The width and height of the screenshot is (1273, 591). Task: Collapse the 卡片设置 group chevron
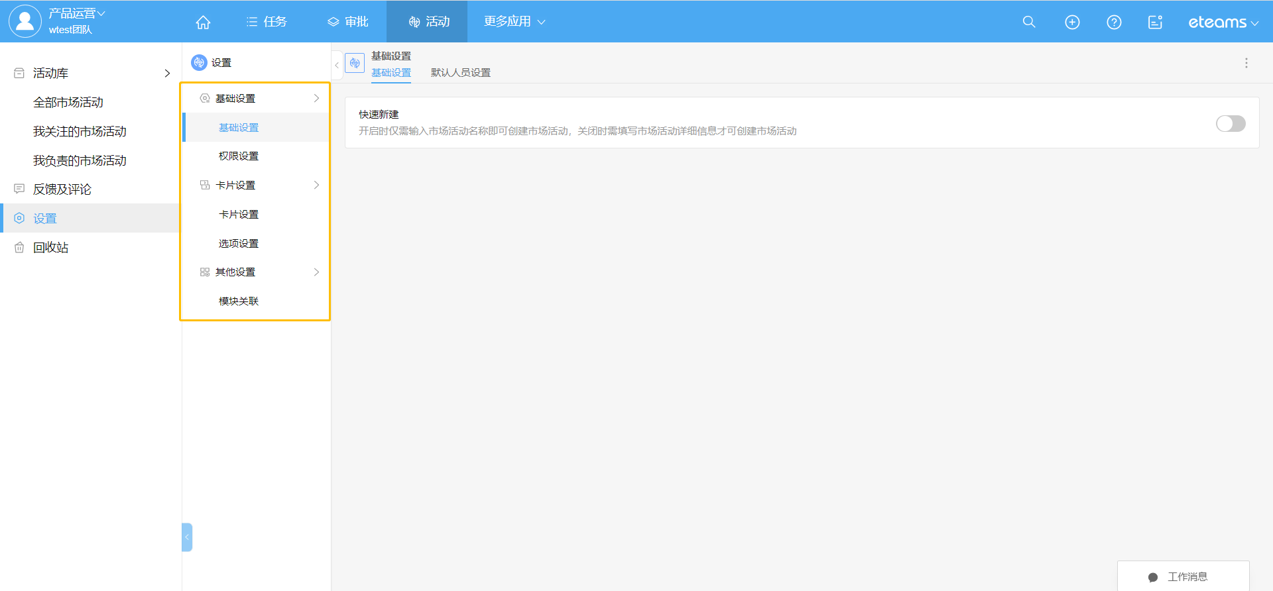[316, 185]
